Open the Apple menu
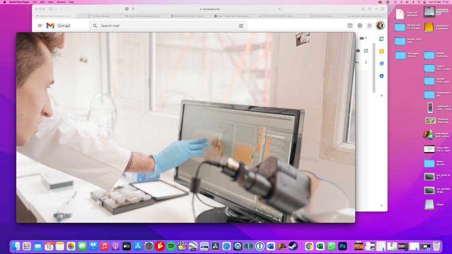452x254 pixels. 4,2
